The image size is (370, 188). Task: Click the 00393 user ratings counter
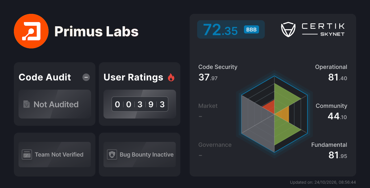tap(140, 104)
